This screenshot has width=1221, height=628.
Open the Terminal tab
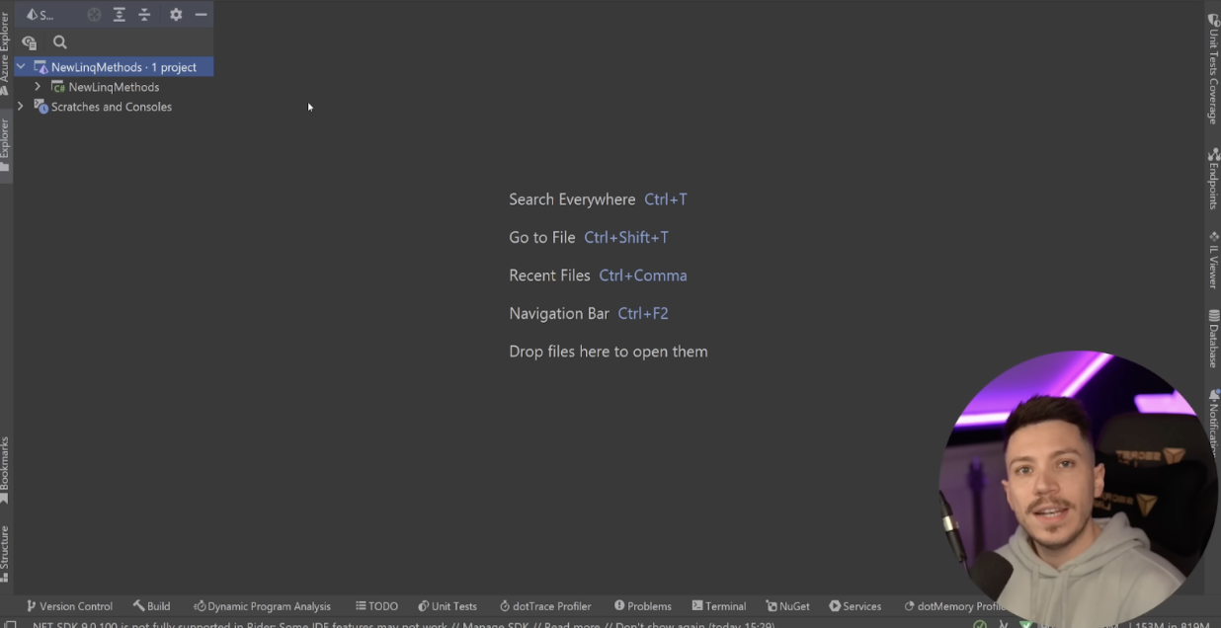coord(718,605)
